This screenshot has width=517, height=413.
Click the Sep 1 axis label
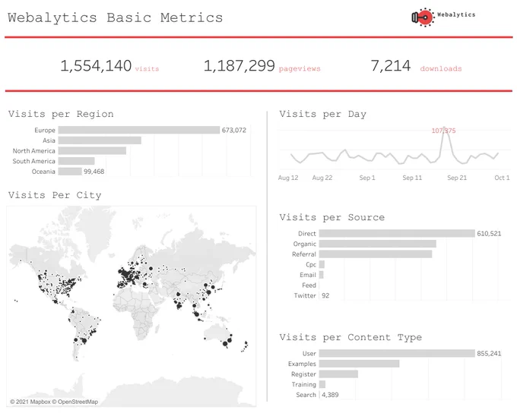click(x=367, y=178)
